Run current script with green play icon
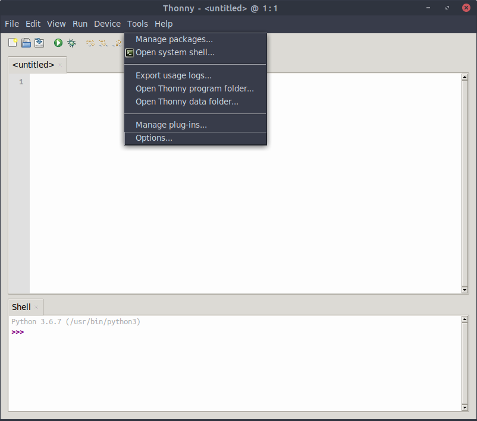The width and height of the screenshot is (477, 421). click(58, 43)
